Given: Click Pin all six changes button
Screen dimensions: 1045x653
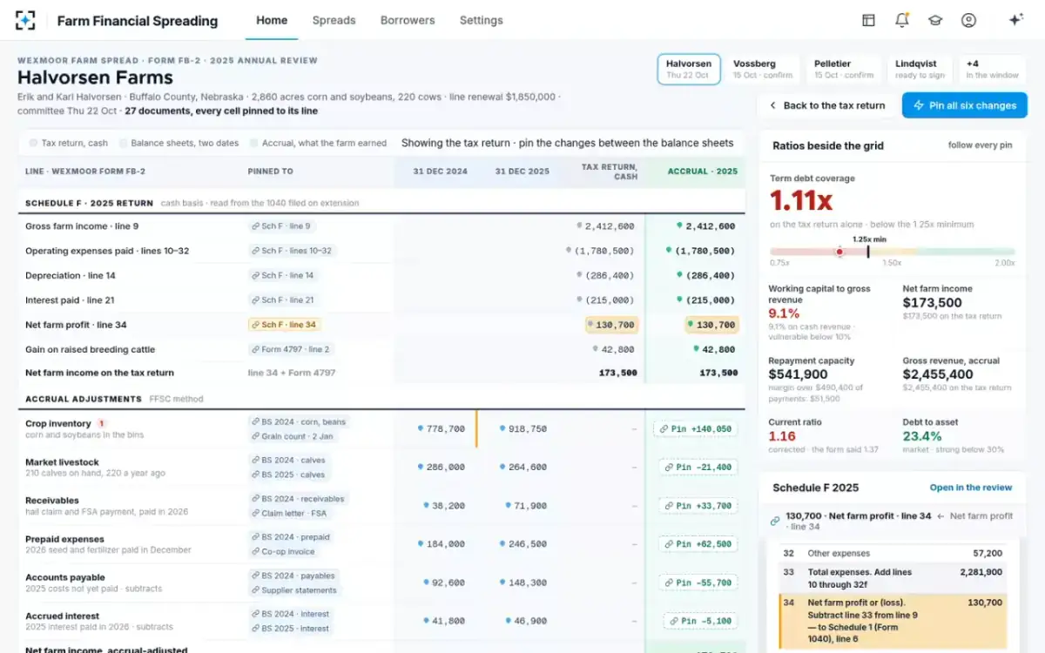Looking at the screenshot, I should click(965, 105).
